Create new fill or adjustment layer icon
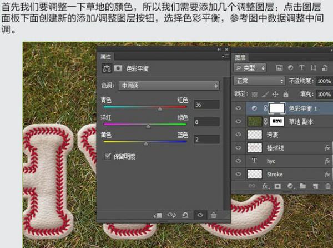Image resolution: width=333 pixels, height=248 pixels. point(290,186)
